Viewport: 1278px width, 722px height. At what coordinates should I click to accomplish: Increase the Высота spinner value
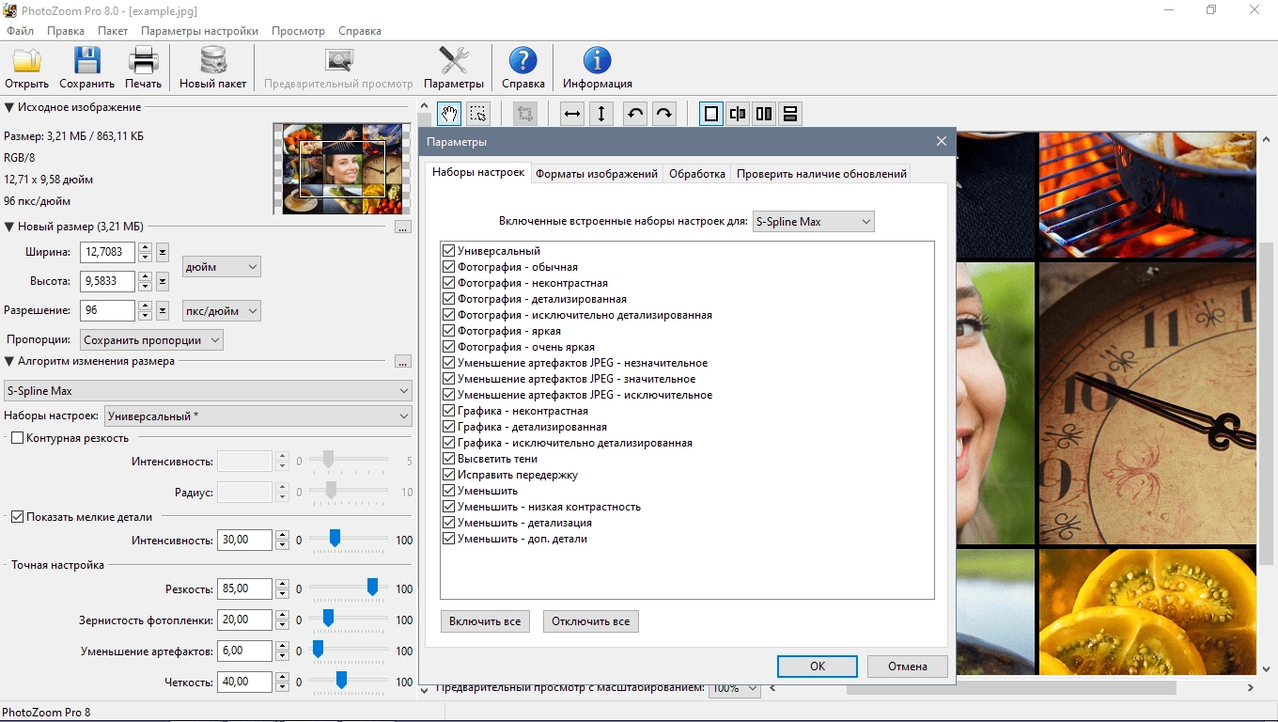[x=145, y=276]
